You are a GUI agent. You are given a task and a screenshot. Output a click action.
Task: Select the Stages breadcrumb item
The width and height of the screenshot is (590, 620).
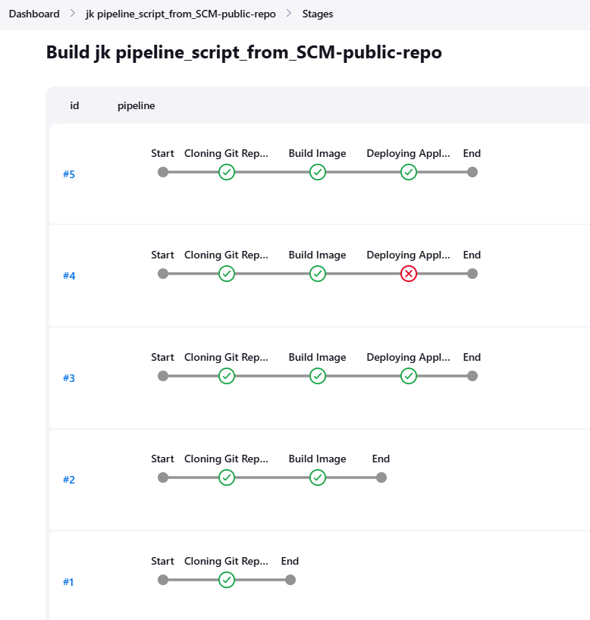point(318,14)
